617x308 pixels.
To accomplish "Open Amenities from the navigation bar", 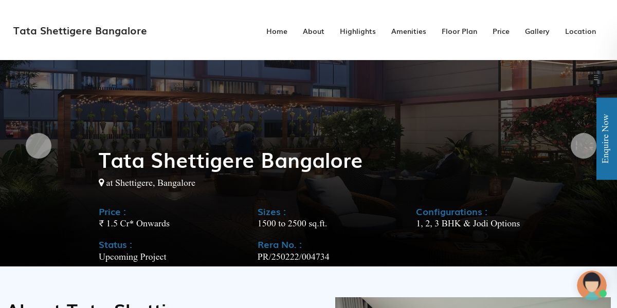I will [x=409, y=31].
